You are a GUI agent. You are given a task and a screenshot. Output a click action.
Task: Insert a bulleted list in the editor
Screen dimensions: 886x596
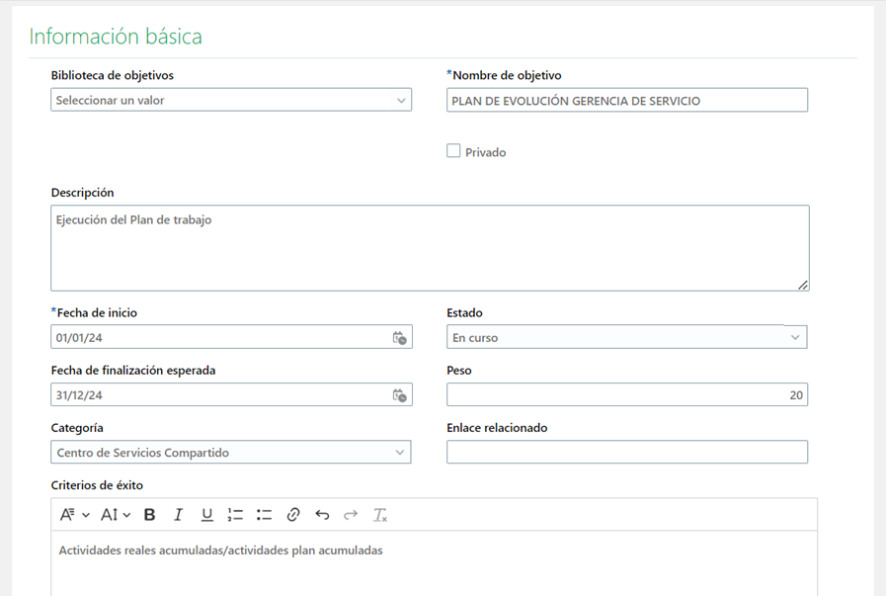click(264, 515)
